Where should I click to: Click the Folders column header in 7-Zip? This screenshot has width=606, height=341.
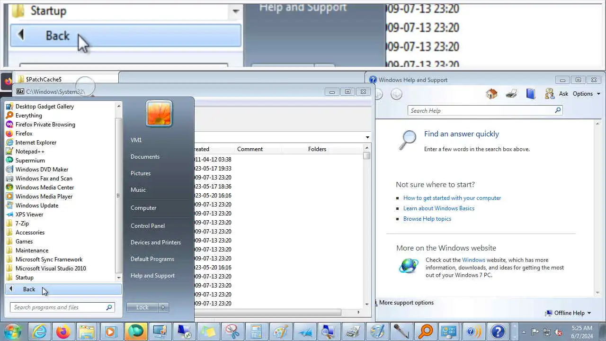(317, 149)
